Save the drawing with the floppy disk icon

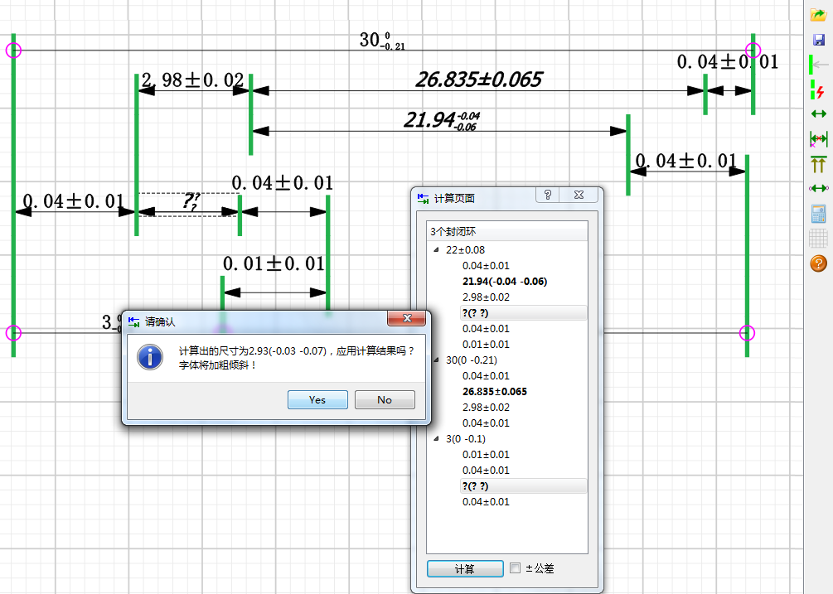[818, 40]
